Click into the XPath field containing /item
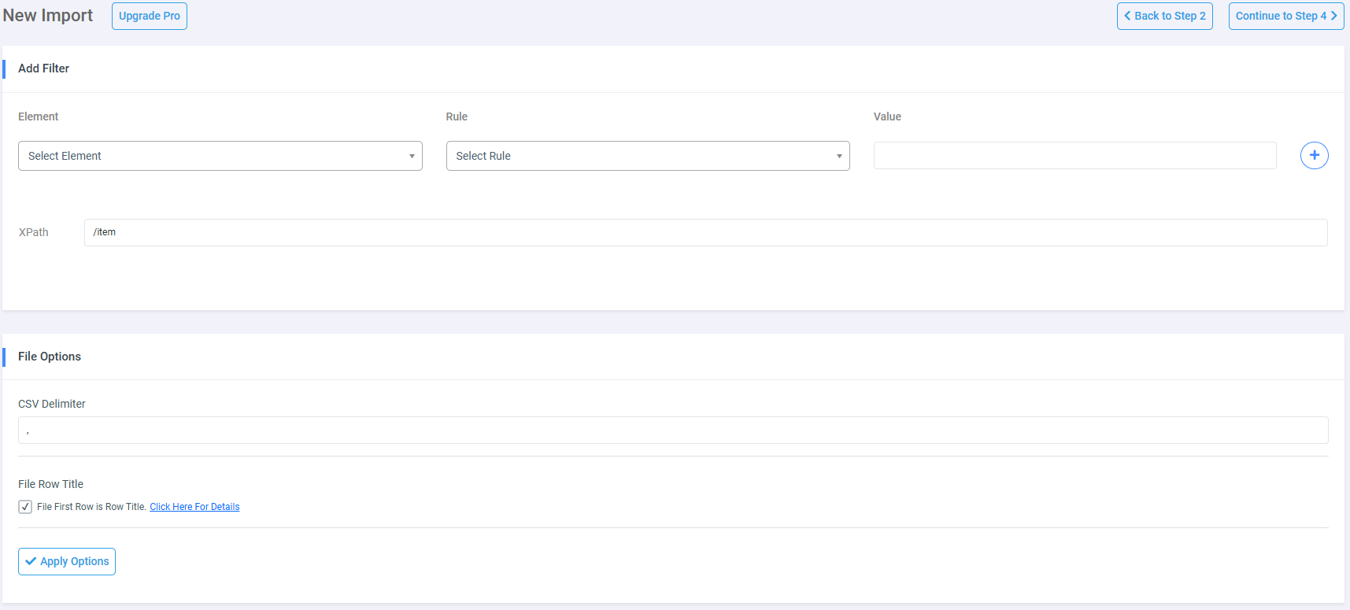The width and height of the screenshot is (1350, 610). point(705,232)
